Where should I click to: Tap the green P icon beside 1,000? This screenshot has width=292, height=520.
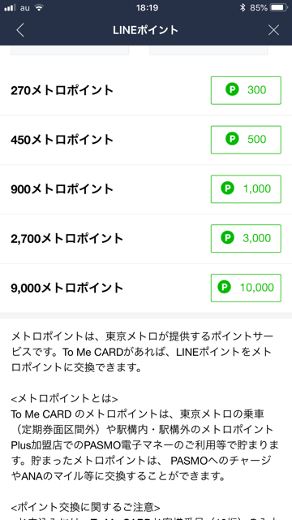[x=227, y=188]
